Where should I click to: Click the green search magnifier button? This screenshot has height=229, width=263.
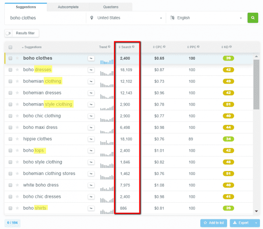pyautogui.click(x=253, y=18)
